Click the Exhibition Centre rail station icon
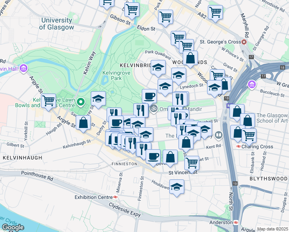This screenshot has height=232, width=289. pyautogui.click(x=116, y=197)
